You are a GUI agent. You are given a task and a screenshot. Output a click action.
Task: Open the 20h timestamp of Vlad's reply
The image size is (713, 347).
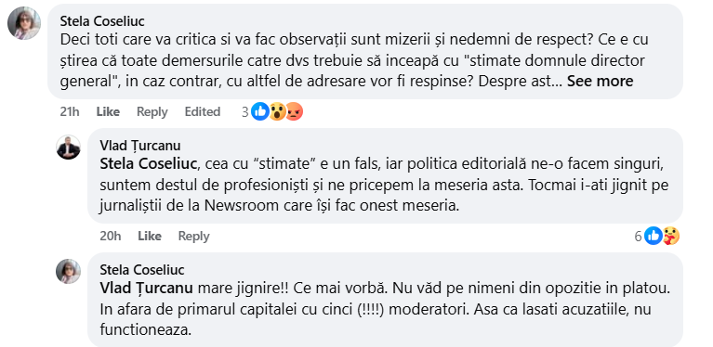(x=111, y=237)
